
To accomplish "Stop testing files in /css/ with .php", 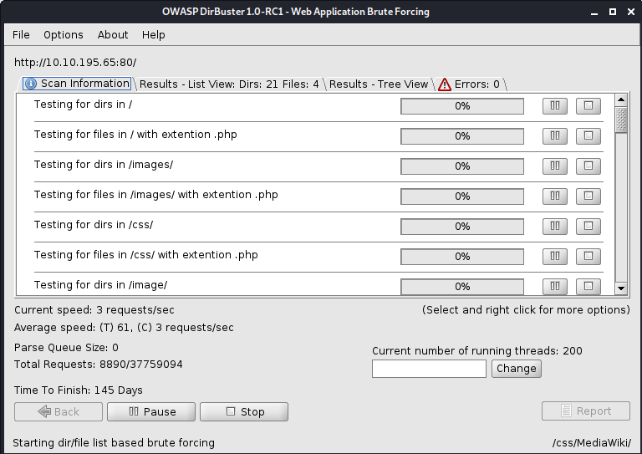I will click(x=588, y=257).
